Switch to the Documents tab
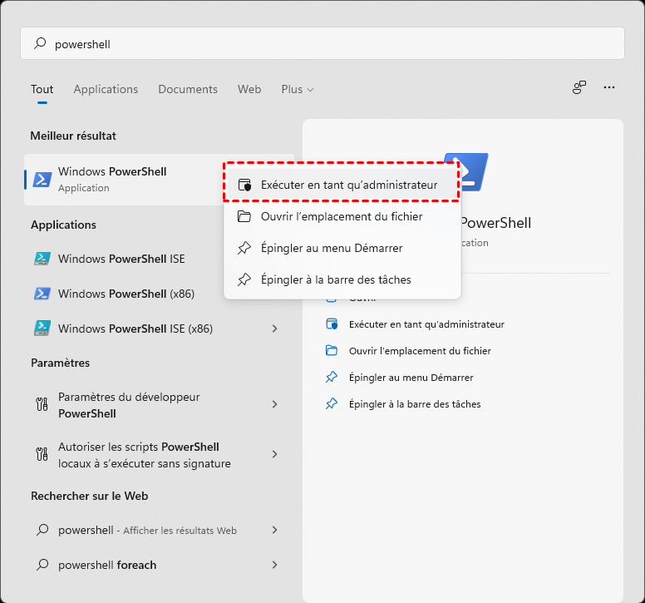 188,89
